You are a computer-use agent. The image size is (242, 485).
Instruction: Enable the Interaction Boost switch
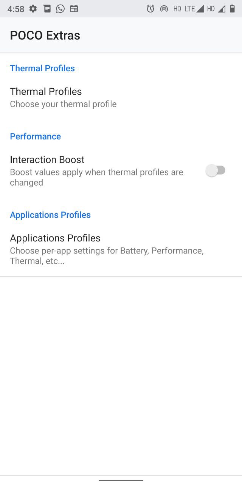tap(216, 171)
